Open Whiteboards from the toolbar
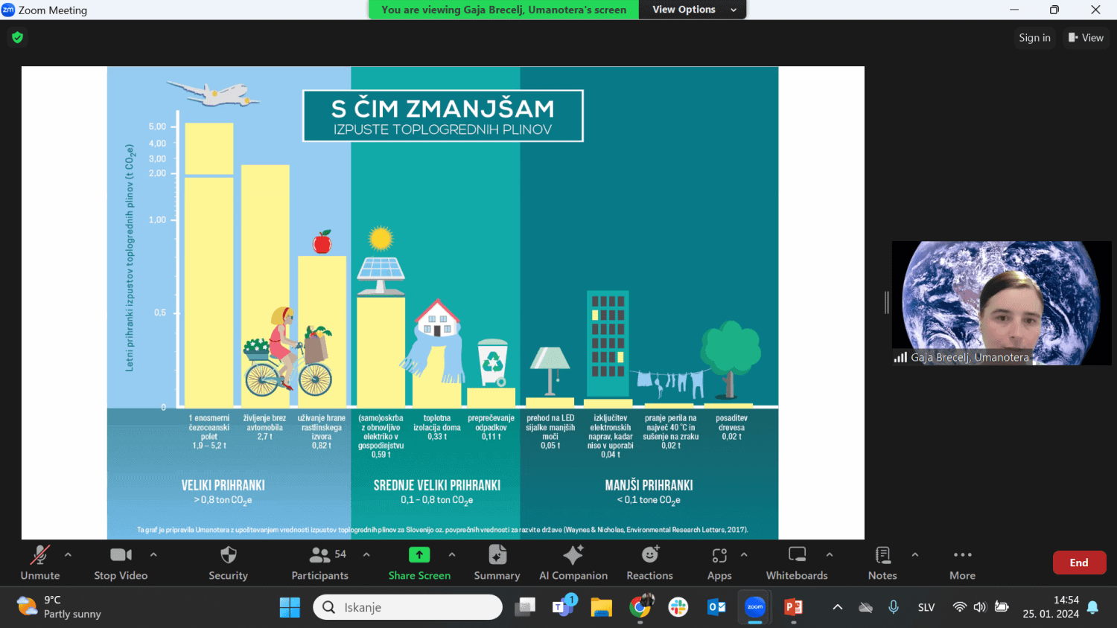This screenshot has width=1117, height=628. pos(796,563)
